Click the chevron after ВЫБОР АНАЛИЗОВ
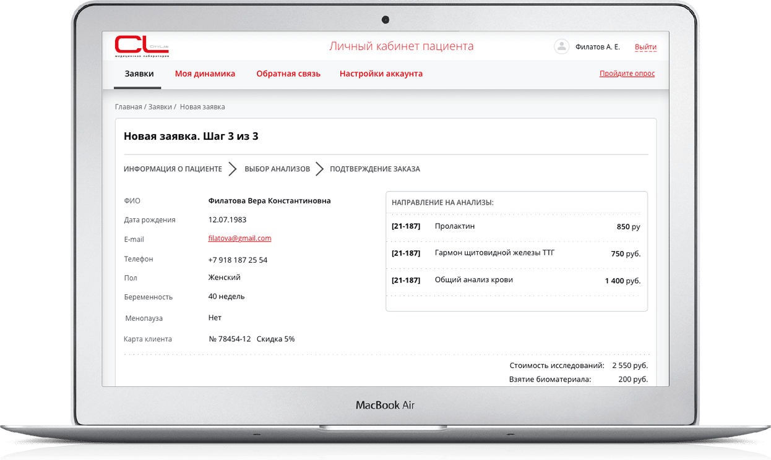The height and width of the screenshot is (460, 771). 320,169
